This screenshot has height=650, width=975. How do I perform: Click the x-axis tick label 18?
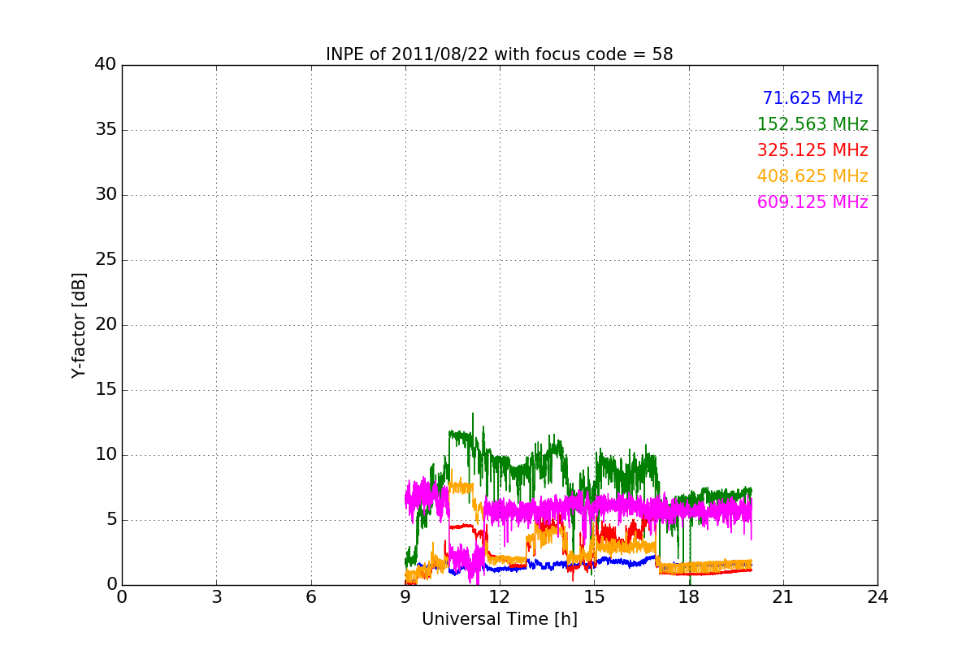tap(688, 597)
